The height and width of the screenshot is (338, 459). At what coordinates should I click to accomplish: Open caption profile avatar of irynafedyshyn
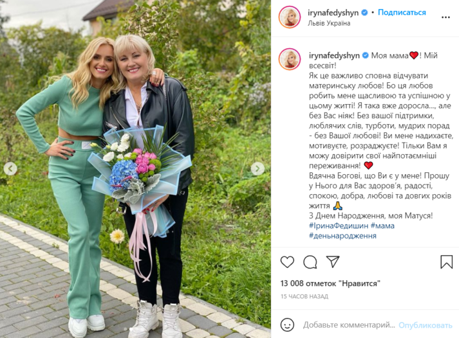pyautogui.click(x=290, y=59)
